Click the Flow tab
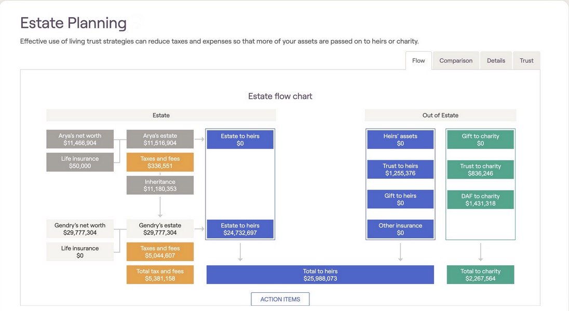569x311 pixels. (x=418, y=61)
